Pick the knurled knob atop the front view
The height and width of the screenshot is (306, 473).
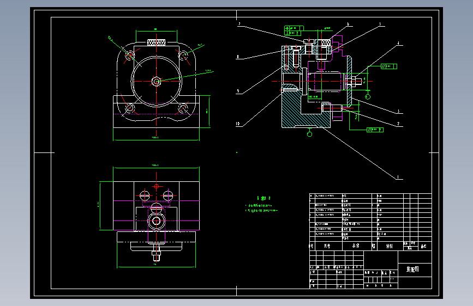pos(156,42)
